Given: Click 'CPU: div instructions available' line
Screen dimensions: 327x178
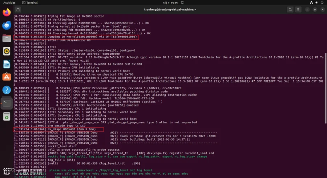Looking at the screenshot, I should [91, 92].
